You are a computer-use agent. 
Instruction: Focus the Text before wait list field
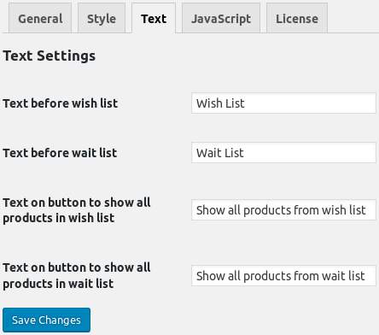pyautogui.click(x=283, y=153)
